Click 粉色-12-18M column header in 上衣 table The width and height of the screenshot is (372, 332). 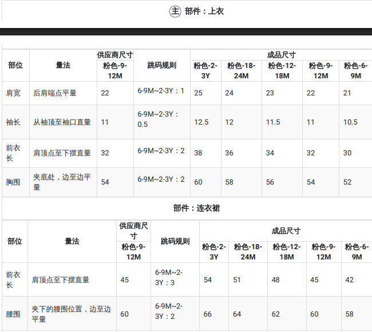click(282, 70)
